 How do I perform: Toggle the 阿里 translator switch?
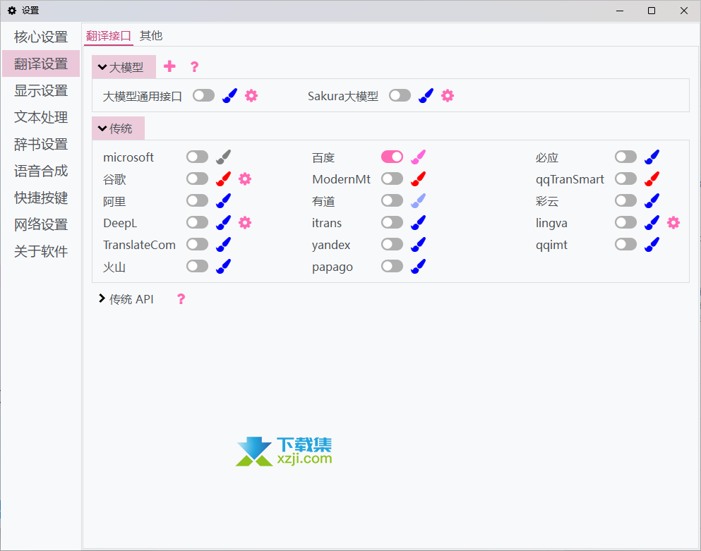tap(198, 200)
